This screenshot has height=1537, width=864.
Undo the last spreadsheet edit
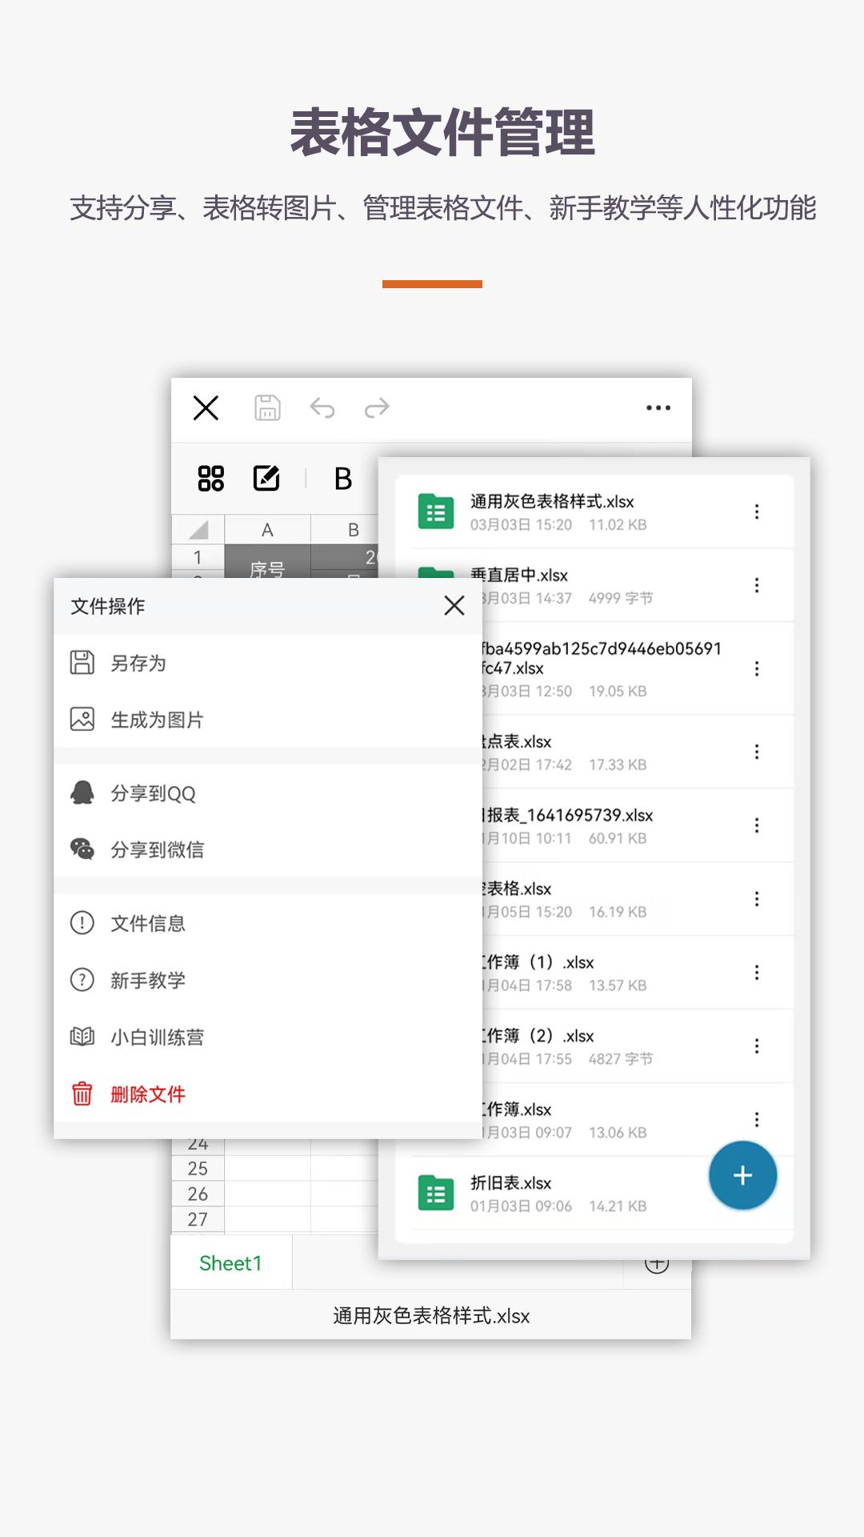pyautogui.click(x=322, y=408)
